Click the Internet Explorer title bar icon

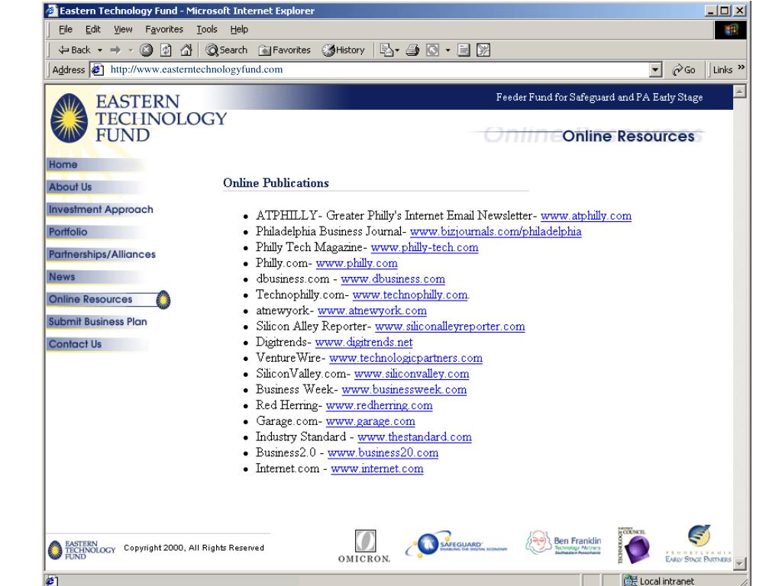tap(52, 11)
